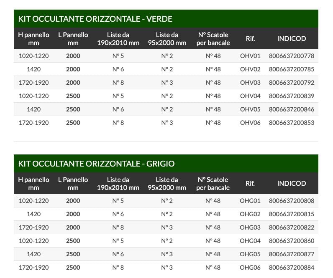Click reference code OHV03
Image resolution: width=333 pixels, height=278 pixels.
point(250,83)
